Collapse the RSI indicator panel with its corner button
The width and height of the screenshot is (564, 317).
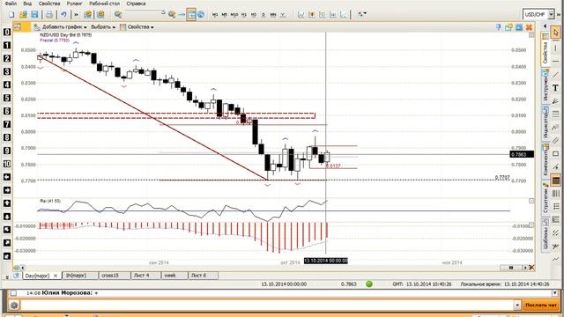pyautogui.click(x=531, y=201)
